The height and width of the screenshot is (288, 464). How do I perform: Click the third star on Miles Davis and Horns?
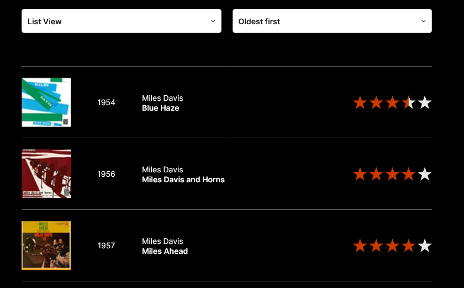(392, 174)
